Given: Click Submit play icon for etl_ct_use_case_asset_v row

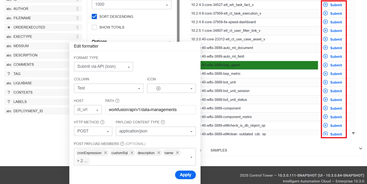Looking at the screenshot, I should point(325,39).
